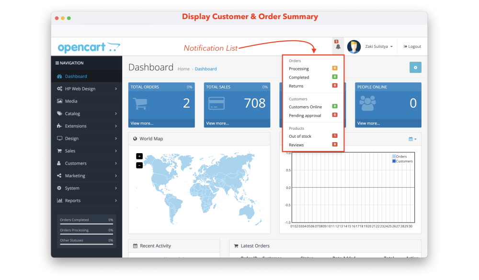
Task: Zoom in on the world map
Action: tap(139, 156)
